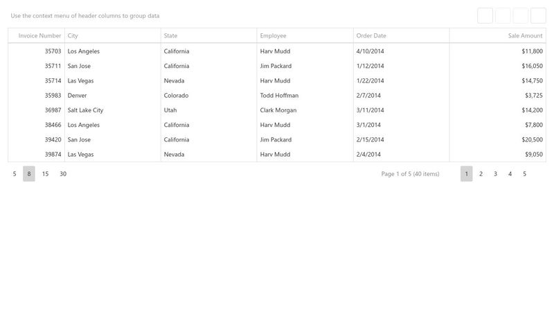Select page size 15
The height and width of the screenshot is (312, 554).
coord(45,174)
